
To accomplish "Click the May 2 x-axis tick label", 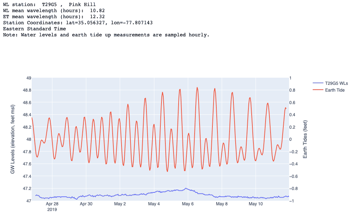I will 120,204.
